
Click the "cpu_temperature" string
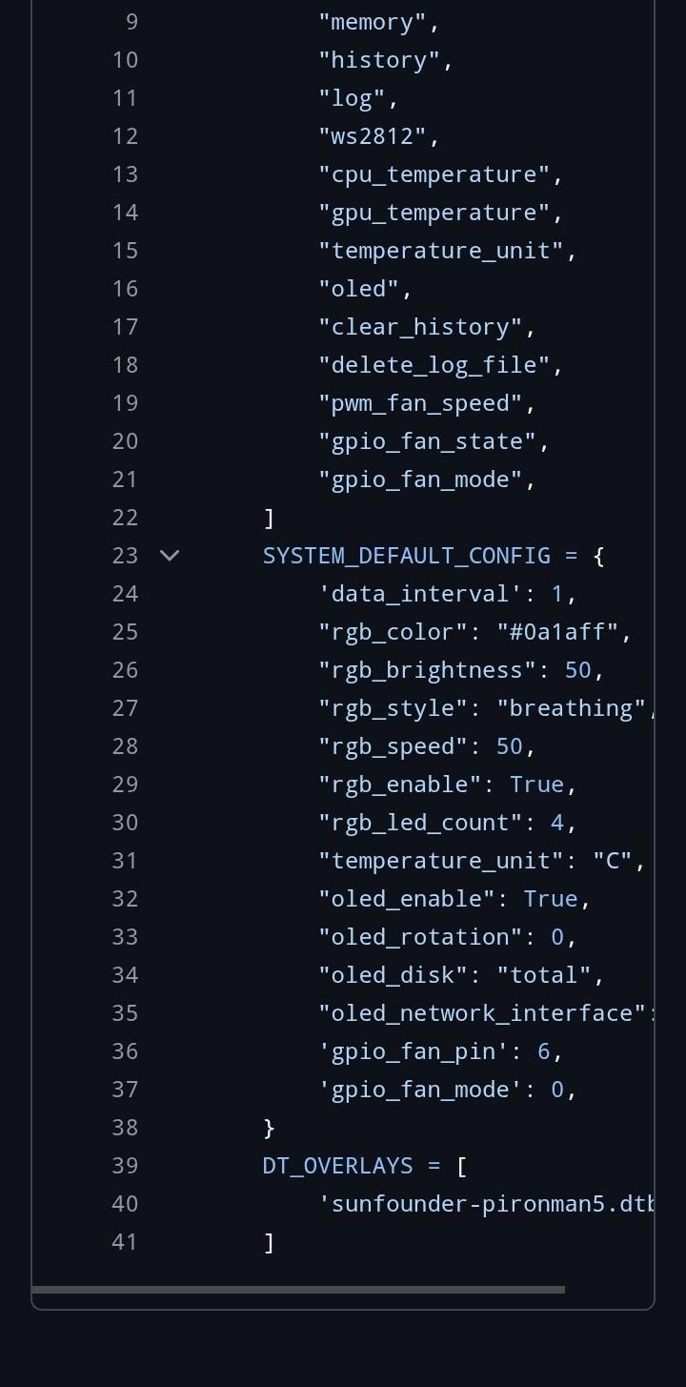(434, 173)
